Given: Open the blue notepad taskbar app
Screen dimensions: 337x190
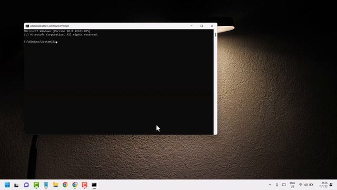Looking at the screenshot, I should 46,185.
